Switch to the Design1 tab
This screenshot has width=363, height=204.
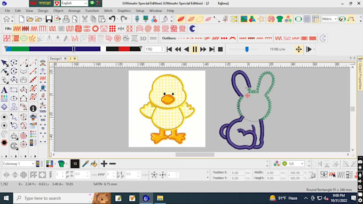[x=56, y=59]
